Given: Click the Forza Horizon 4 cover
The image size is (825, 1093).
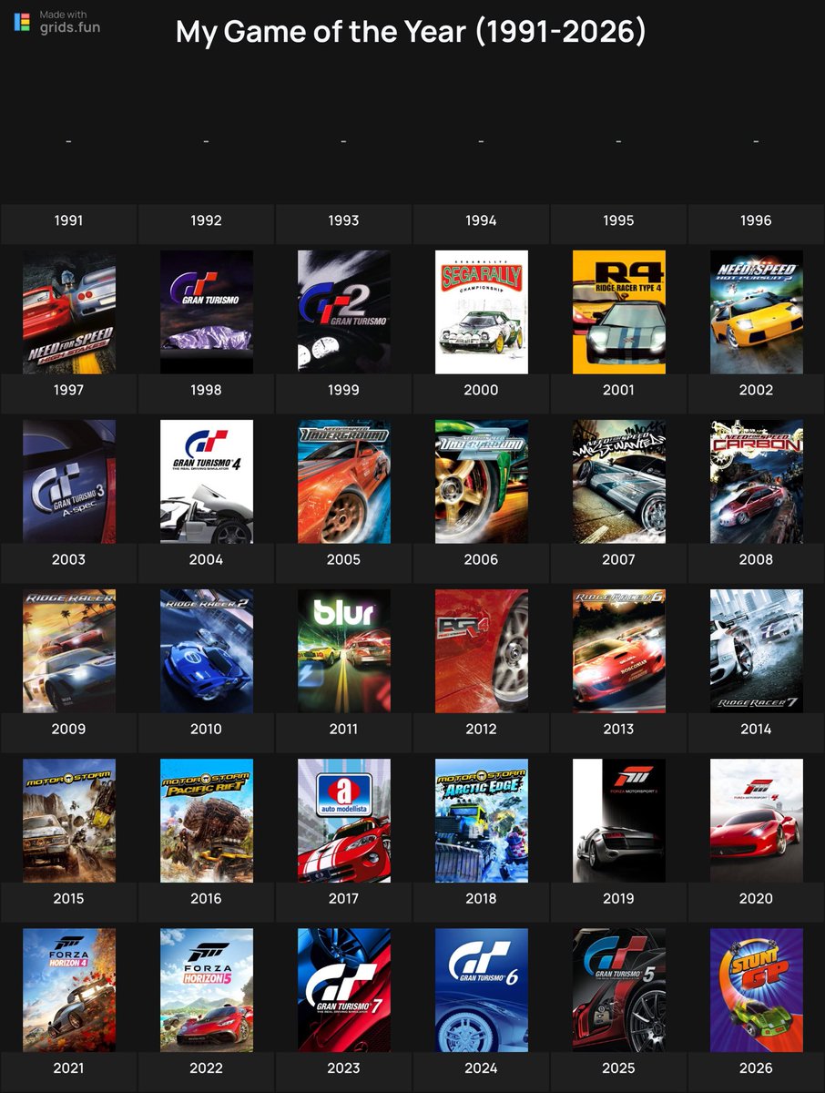Looking at the screenshot, I should point(69,990).
